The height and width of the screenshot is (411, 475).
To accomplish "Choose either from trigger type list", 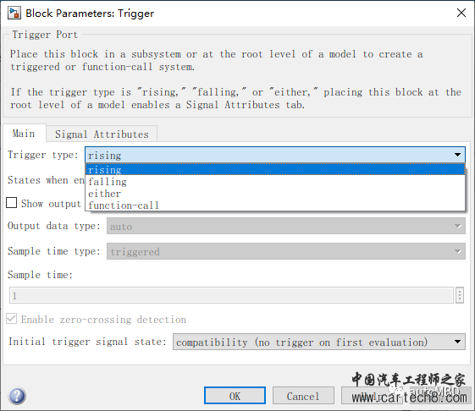I will click(x=275, y=194).
